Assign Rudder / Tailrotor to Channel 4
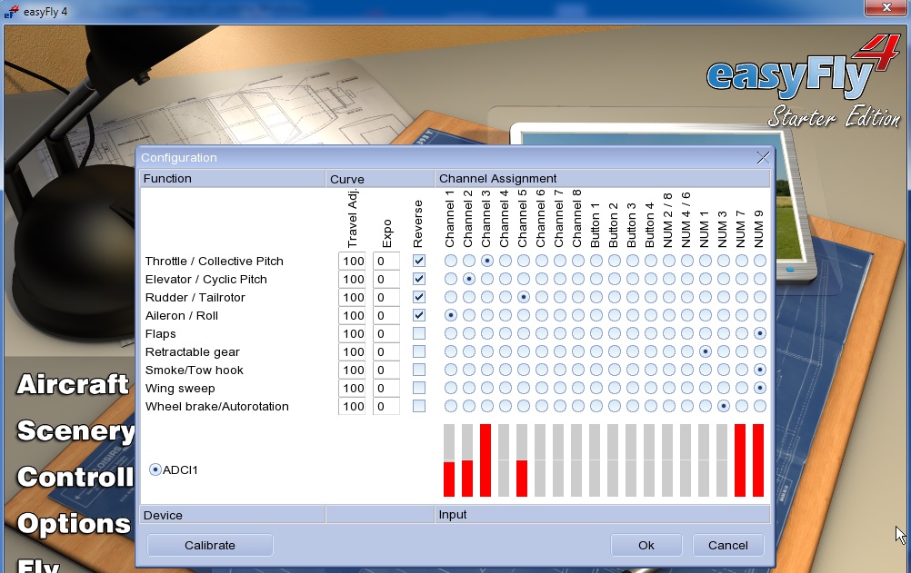Viewport: 911px width, 573px height. [505, 297]
